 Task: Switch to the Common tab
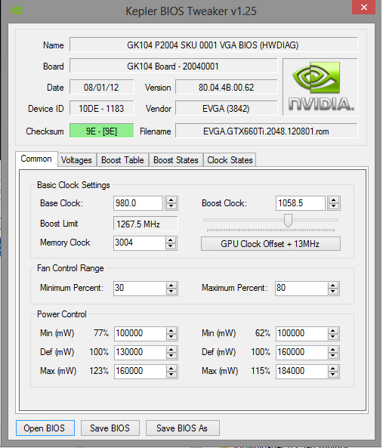click(x=36, y=159)
